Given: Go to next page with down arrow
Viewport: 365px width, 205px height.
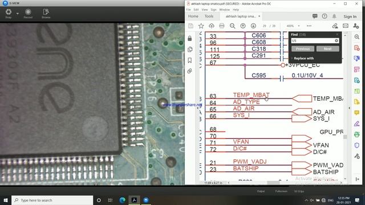Looking at the screenshot, I should click(x=253, y=26).
